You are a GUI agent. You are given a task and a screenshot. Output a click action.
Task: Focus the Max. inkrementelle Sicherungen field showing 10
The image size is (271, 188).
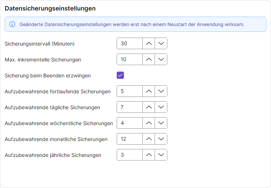pyautogui.click(x=130, y=59)
